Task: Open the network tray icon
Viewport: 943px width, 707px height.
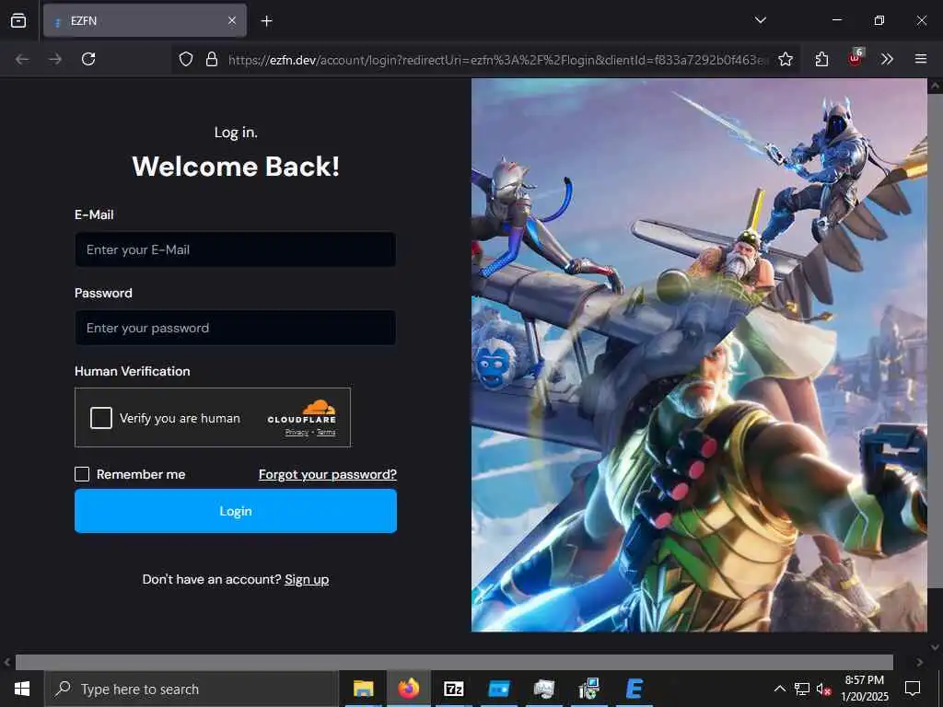Action: [x=802, y=689]
